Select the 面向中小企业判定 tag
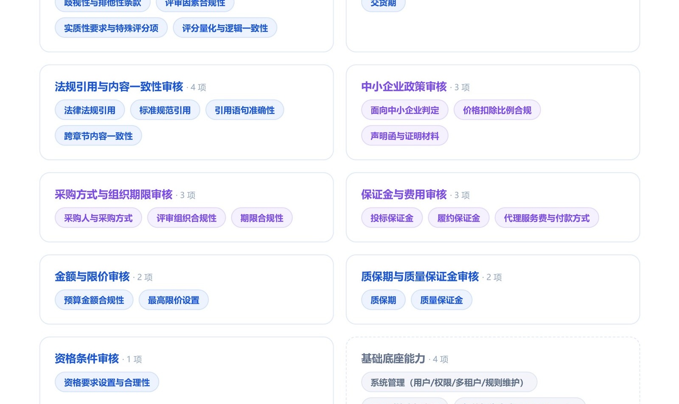679x404 pixels. pos(405,110)
